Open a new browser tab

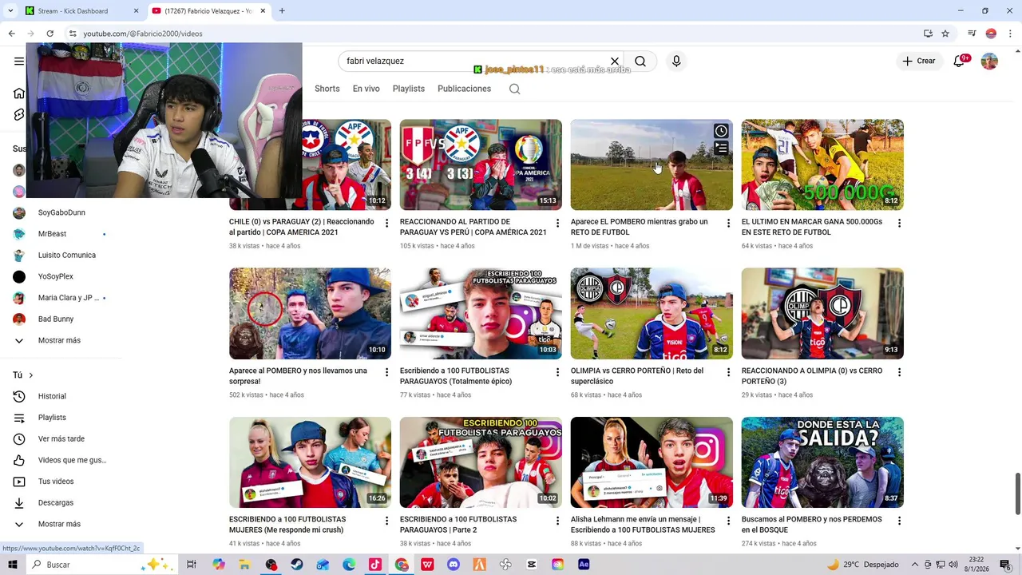(282, 11)
